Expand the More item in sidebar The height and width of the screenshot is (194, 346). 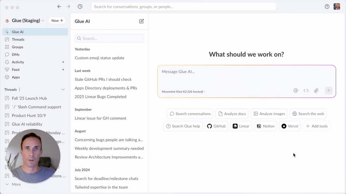point(16,184)
